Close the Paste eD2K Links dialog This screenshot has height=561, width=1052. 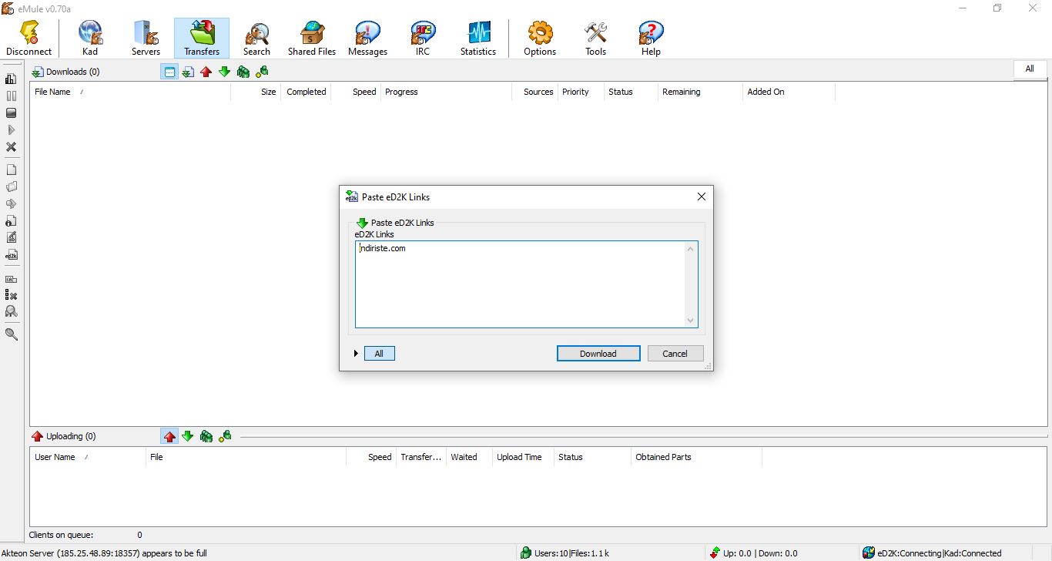pyautogui.click(x=701, y=197)
